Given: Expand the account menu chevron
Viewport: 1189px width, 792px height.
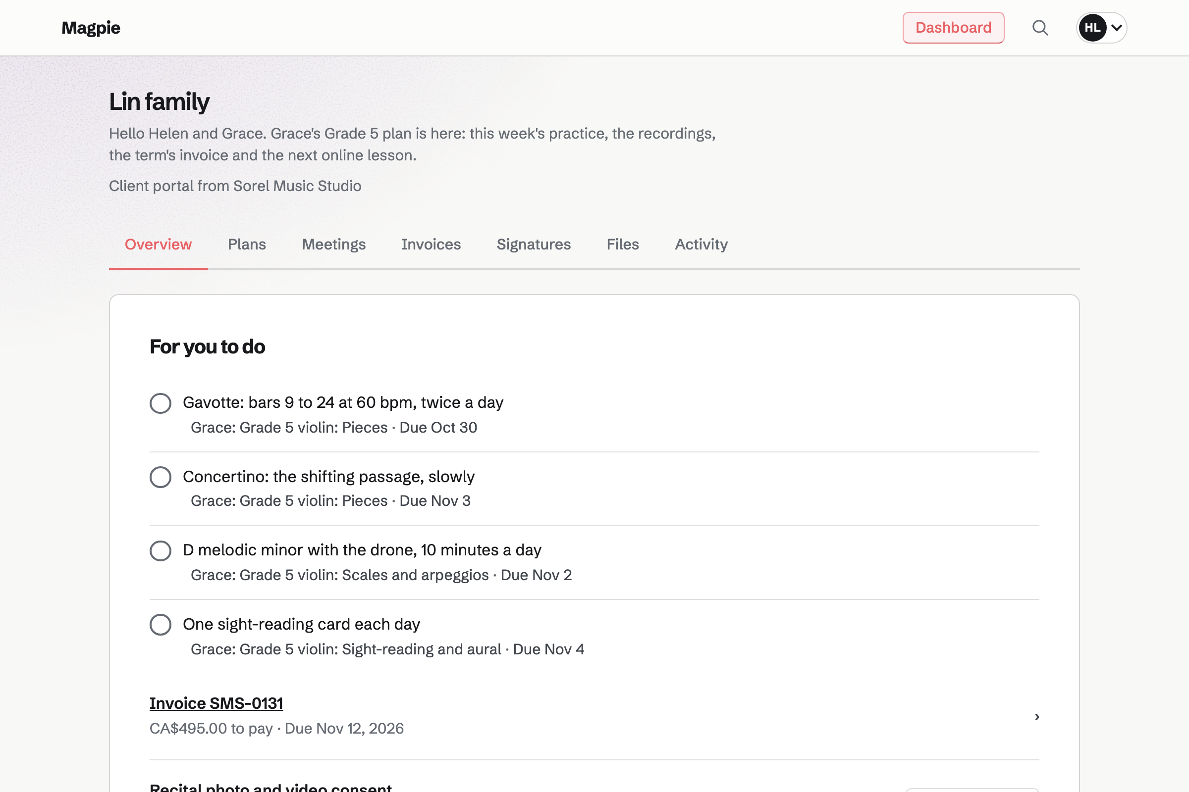Looking at the screenshot, I should (1117, 28).
